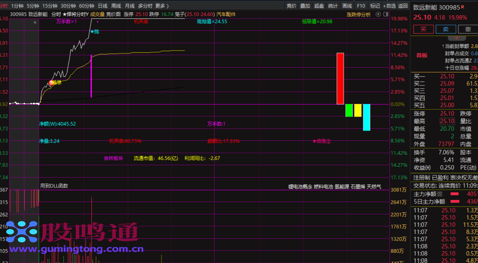Add stock via +自选 button
This screenshot has width=478, height=263.
click(x=389, y=6)
